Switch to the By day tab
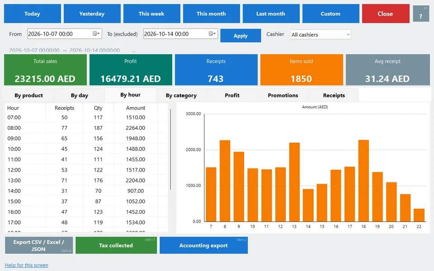Screen dimensions: 434x271 [x=80, y=95]
